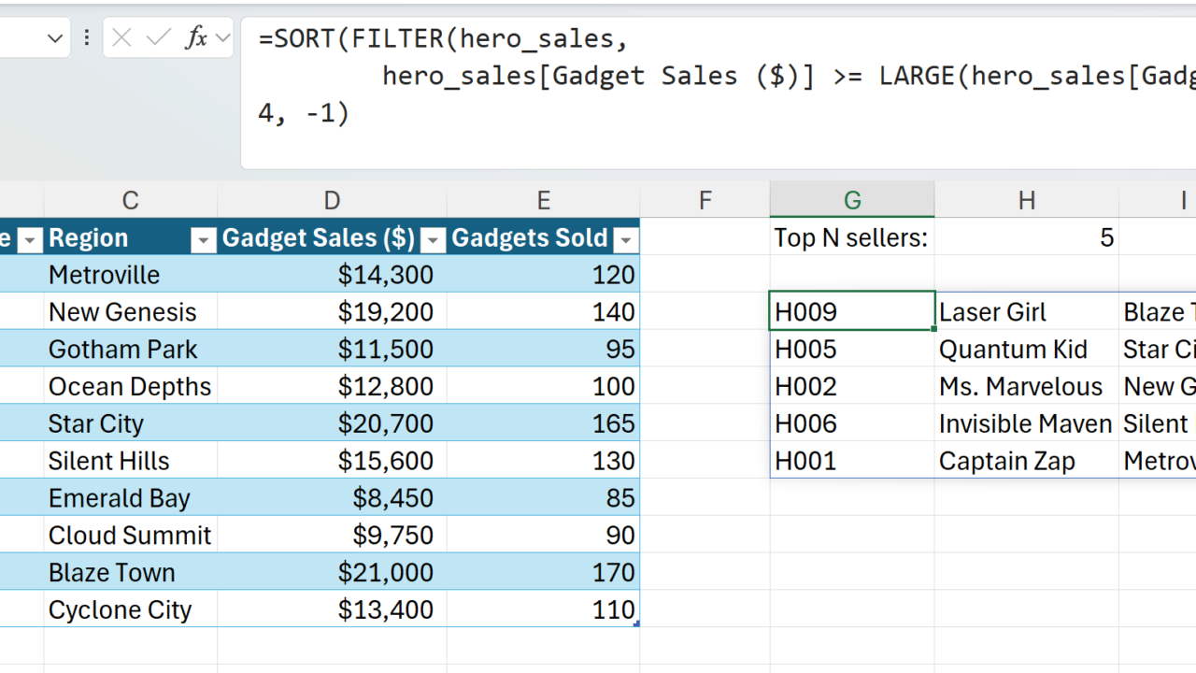Image resolution: width=1196 pixels, height=673 pixels.
Task: Click the fill handle on cell H009
Action: point(934,329)
